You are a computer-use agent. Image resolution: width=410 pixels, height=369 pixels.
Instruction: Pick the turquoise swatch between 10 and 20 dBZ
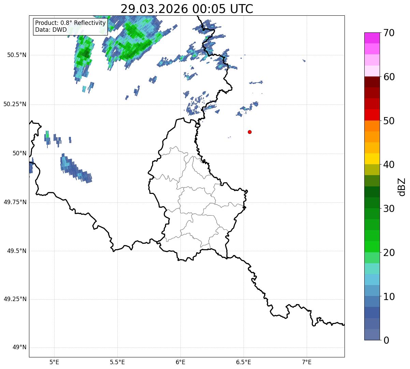[372, 269]
